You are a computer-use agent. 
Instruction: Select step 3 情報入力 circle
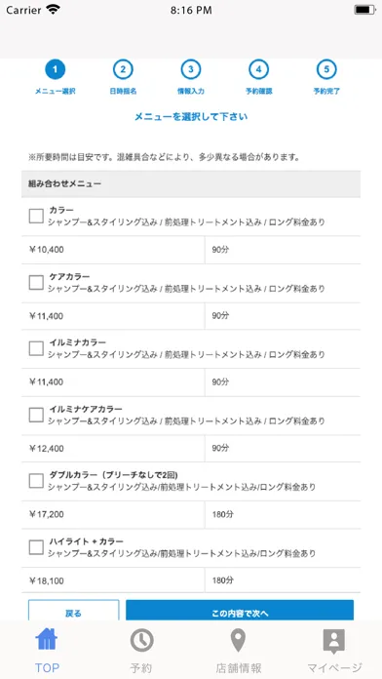point(191,69)
